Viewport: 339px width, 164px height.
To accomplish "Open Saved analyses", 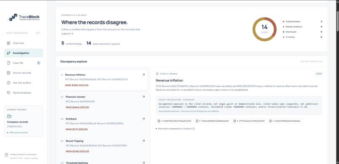I will click(x=24, y=93).
